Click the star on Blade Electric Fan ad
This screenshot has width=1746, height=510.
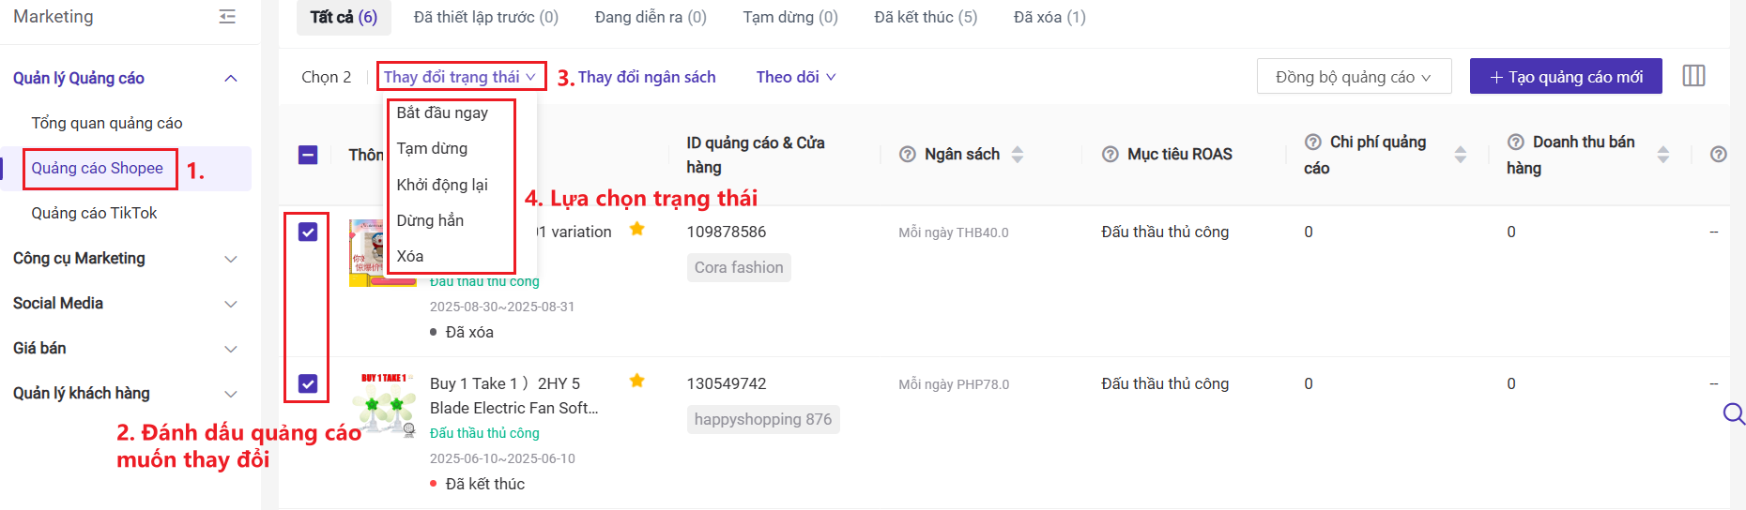(636, 381)
